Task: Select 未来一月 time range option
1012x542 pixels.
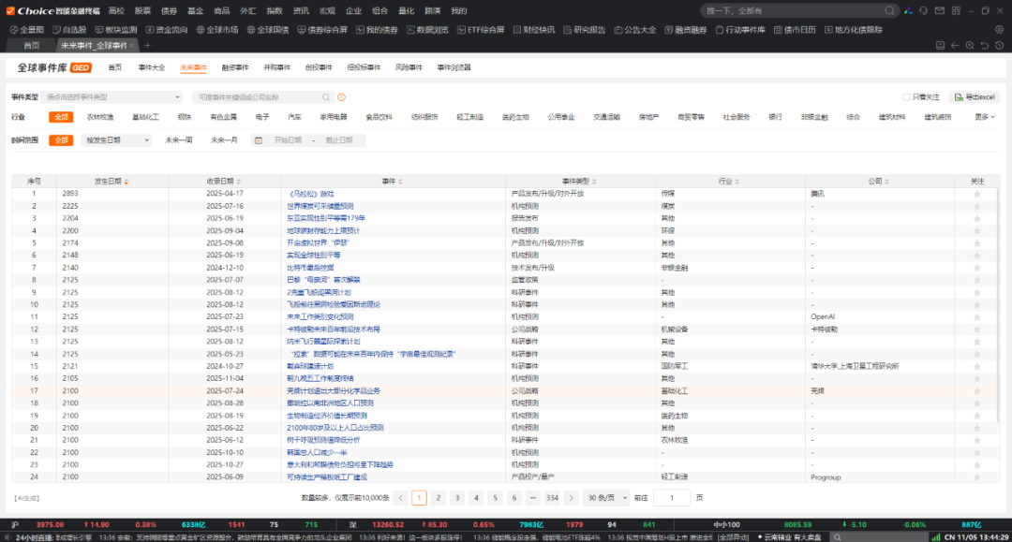Action: [x=224, y=140]
